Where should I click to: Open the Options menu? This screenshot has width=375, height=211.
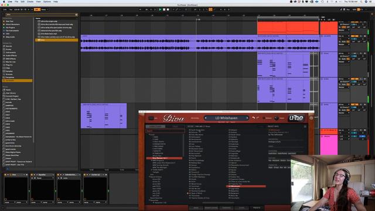[x=47, y=1]
